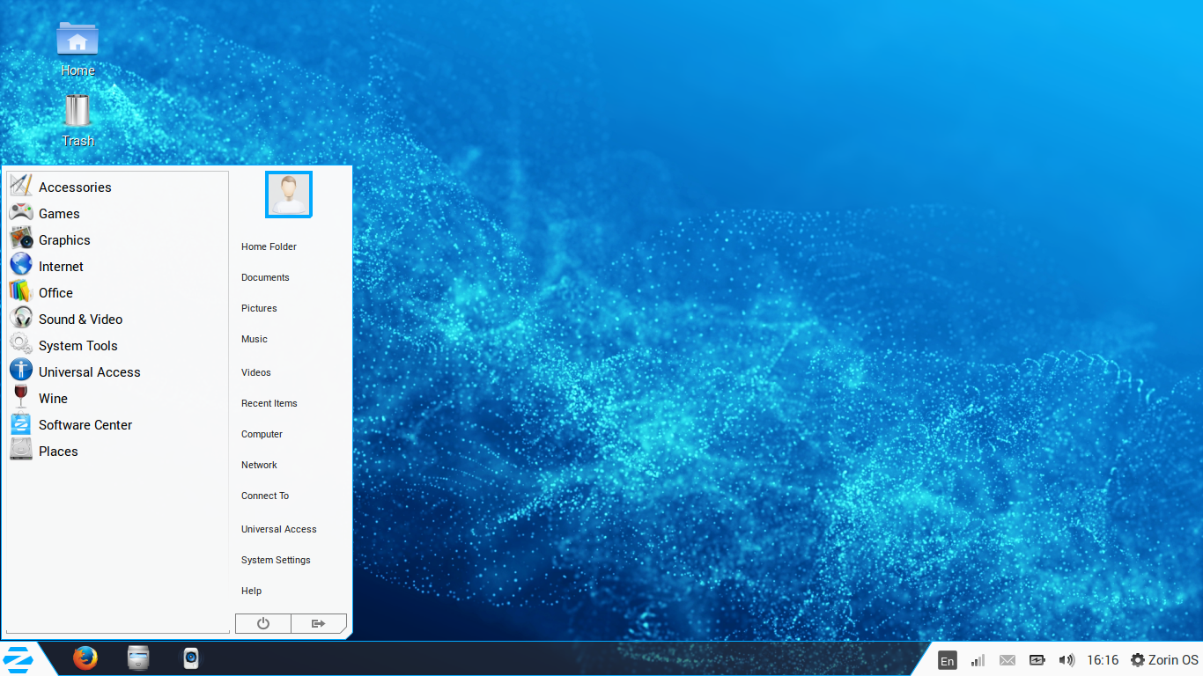Open the System Tools menu category
1203x676 pixels.
77,346
